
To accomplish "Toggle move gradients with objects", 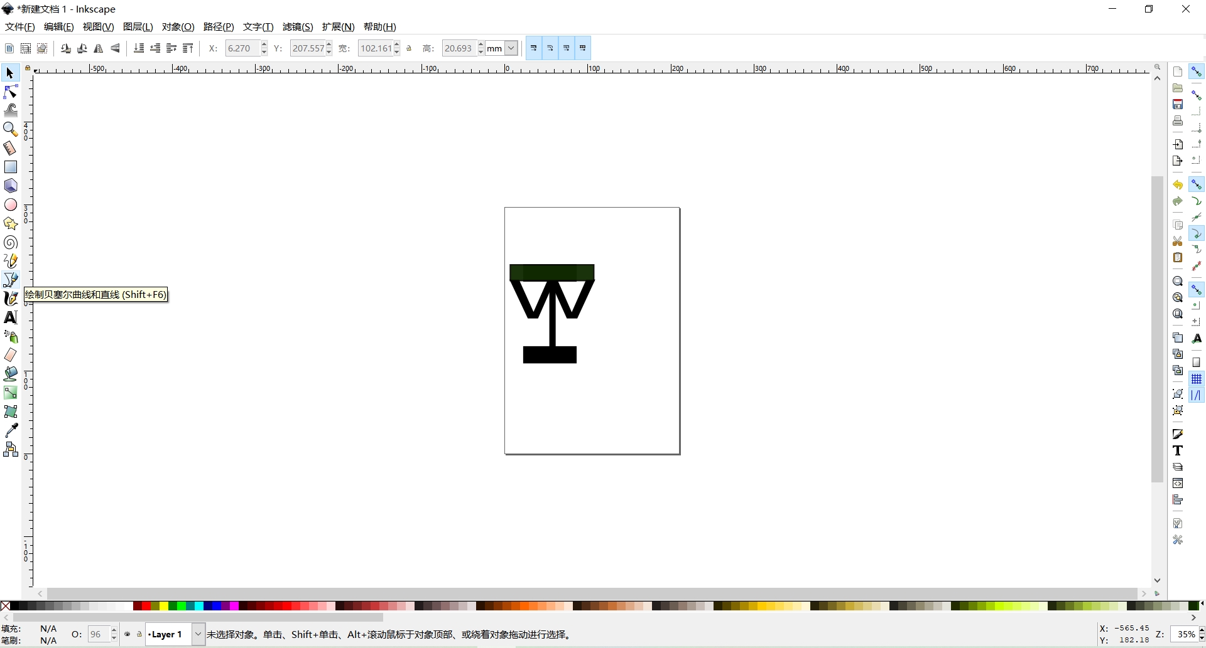I will click(x=567, y=48).
